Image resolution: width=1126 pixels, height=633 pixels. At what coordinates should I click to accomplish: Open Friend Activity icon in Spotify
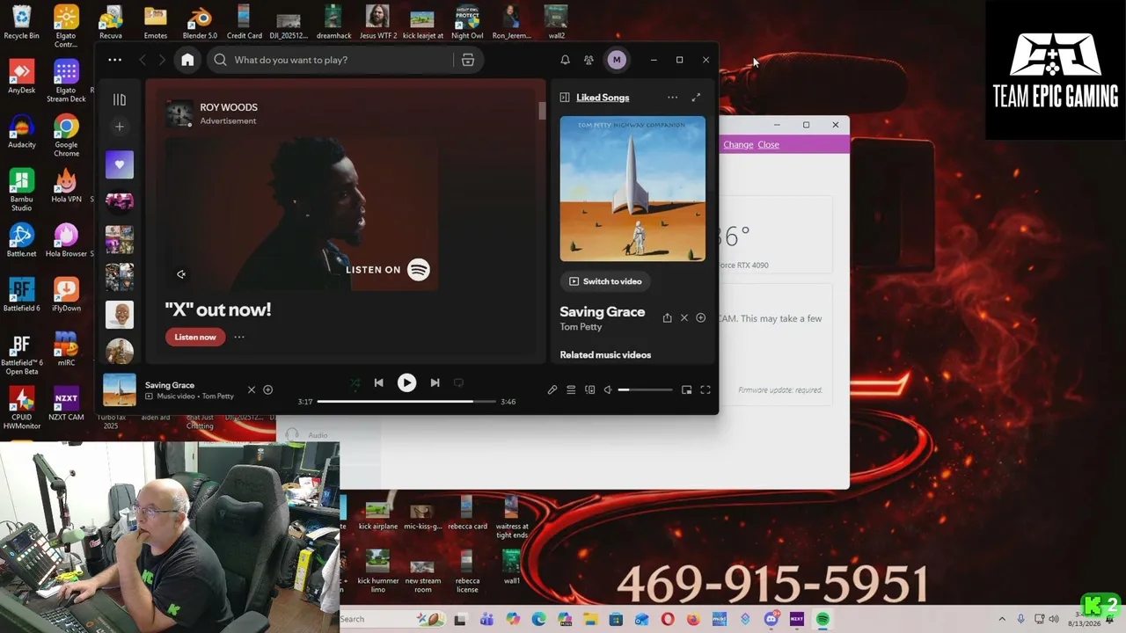point(589,60)
